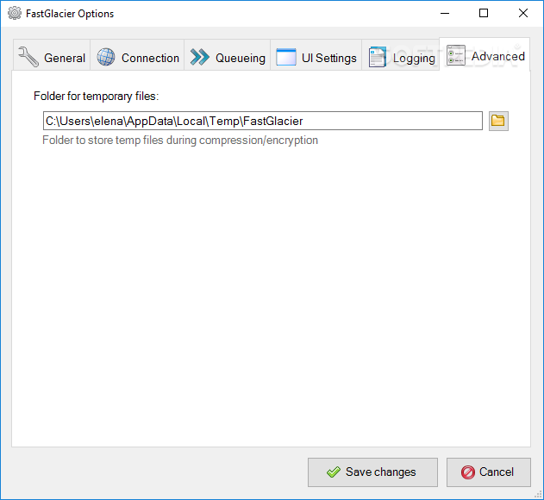Click the 'Folder for temporary files:' label
This screenshot has height=500, width=544.
click(96, 96)
